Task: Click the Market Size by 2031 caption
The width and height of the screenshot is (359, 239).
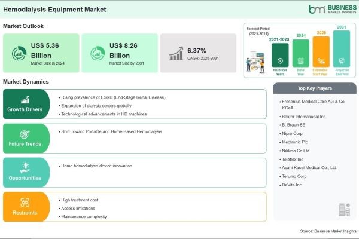Action: click(127, 63)
